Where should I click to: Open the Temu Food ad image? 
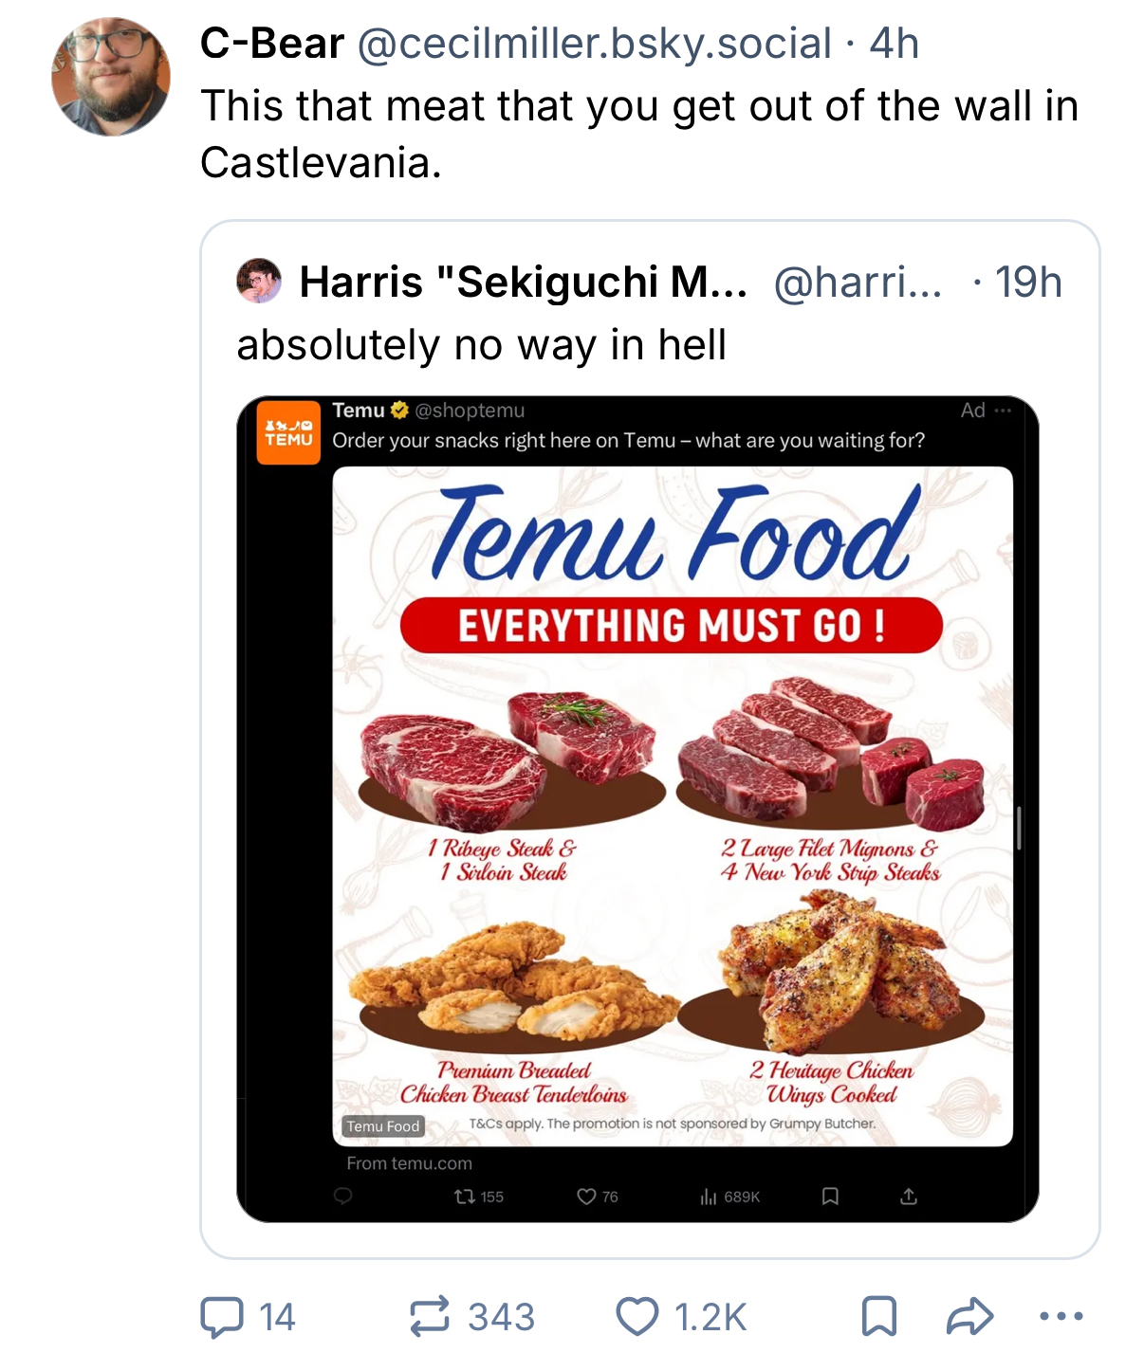(673, 806)
